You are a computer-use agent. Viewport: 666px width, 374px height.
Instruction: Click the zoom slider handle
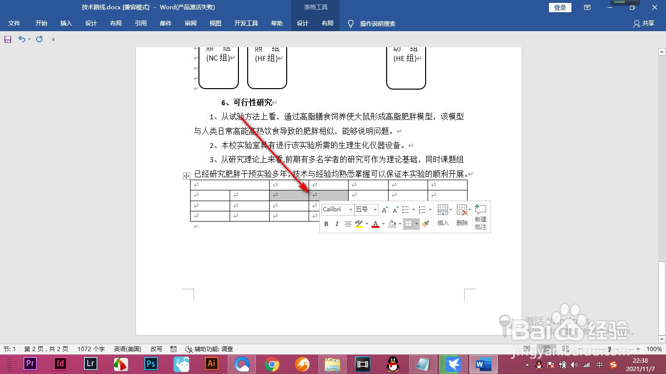pyautogui.click(x=610, y=349)
